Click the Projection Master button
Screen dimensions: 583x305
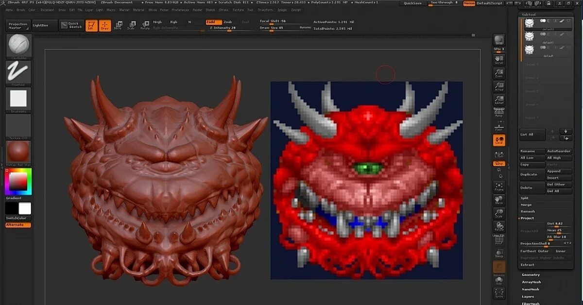click(x=18, y=26)
